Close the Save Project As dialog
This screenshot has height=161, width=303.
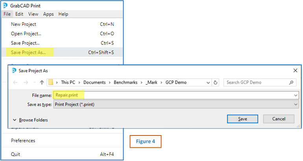click(295, 71)
